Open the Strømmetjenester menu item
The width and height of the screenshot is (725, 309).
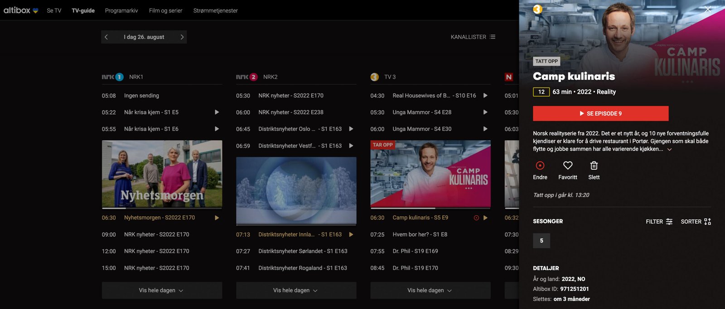[215, 10]
